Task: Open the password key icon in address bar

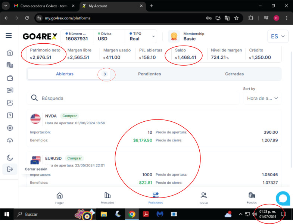Action: coord(209,18)
